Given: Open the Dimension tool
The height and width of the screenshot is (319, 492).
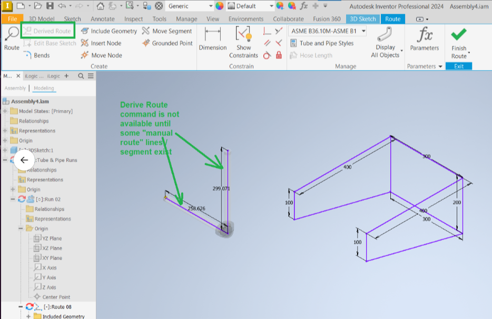Looking at the screenshot, I should click(213, 39).
